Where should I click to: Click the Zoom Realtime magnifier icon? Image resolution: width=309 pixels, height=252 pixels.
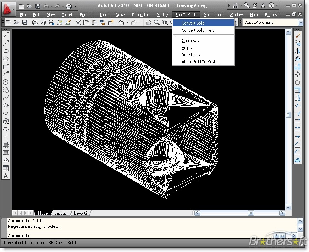157,22
